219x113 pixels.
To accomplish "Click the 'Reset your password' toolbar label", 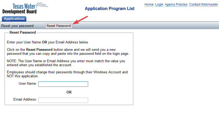I will pyautogui.click(x=17, y=26).
